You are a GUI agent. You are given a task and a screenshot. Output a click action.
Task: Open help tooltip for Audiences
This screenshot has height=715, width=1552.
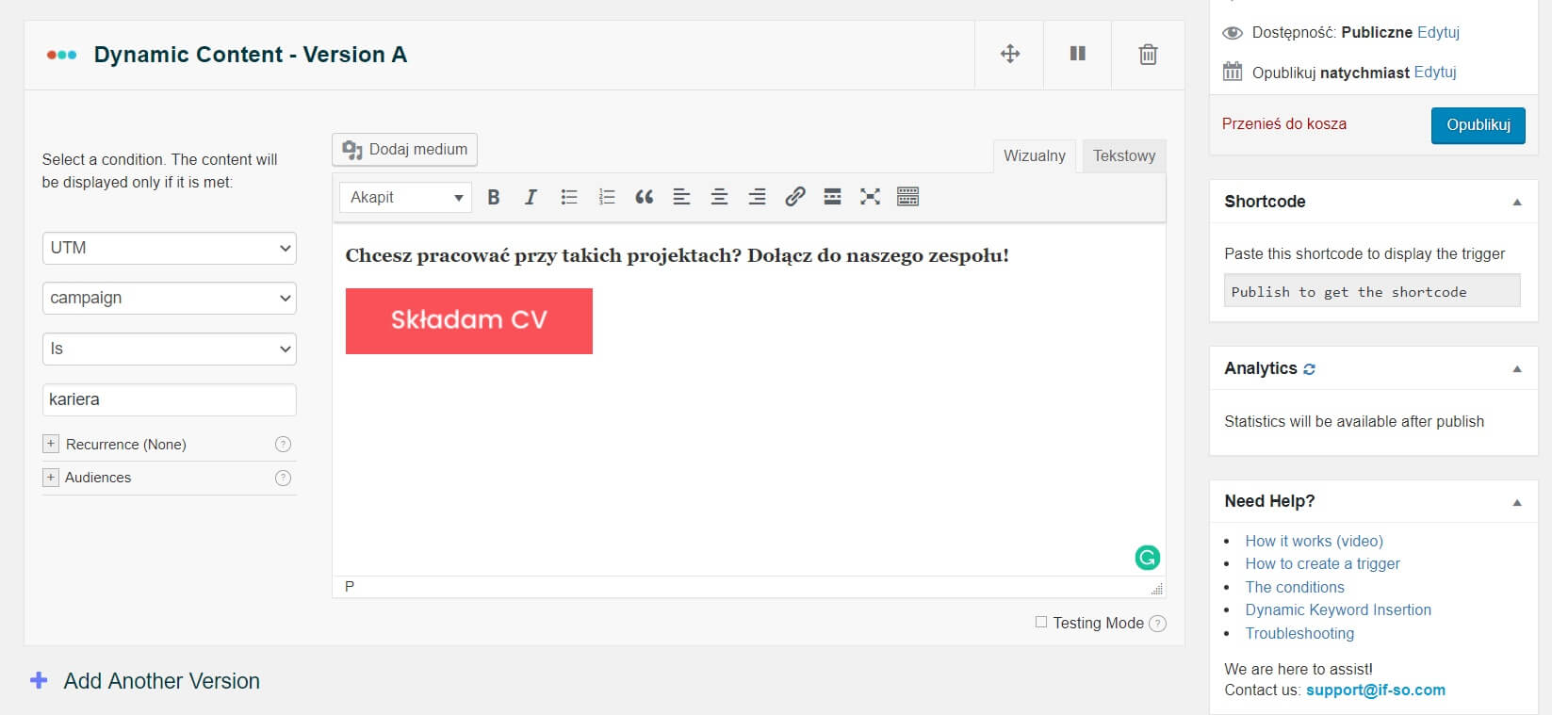(x=283, y=478)
